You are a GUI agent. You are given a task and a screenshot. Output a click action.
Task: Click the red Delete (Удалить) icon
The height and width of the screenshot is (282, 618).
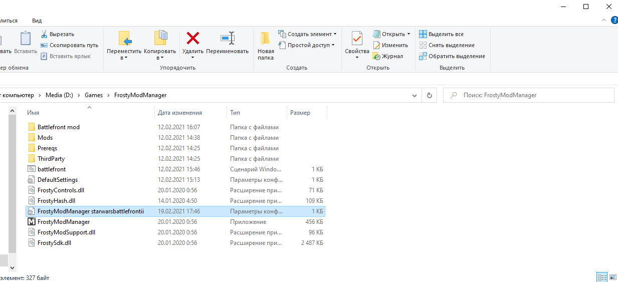[192, 39]
